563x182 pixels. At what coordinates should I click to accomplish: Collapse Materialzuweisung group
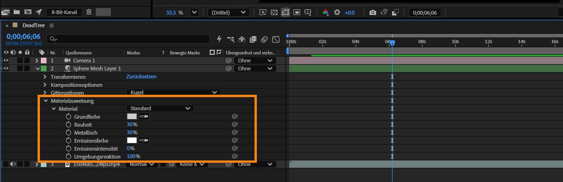[x=46, y=101]
